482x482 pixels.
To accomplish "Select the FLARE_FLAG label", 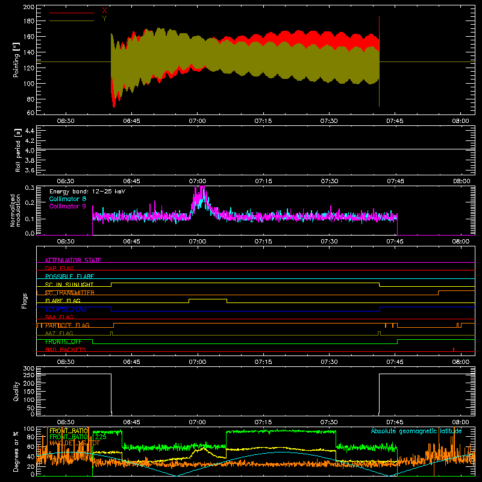I will pos(63,301).
